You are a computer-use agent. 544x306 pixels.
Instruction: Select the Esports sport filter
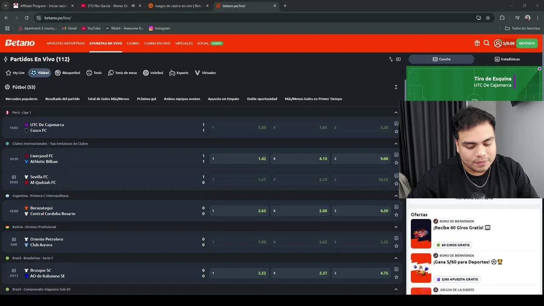(179, 73)
